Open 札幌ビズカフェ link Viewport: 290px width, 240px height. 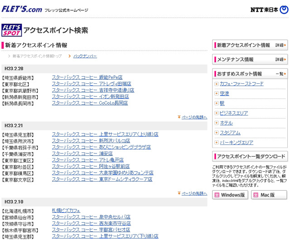tap(66, 211)
